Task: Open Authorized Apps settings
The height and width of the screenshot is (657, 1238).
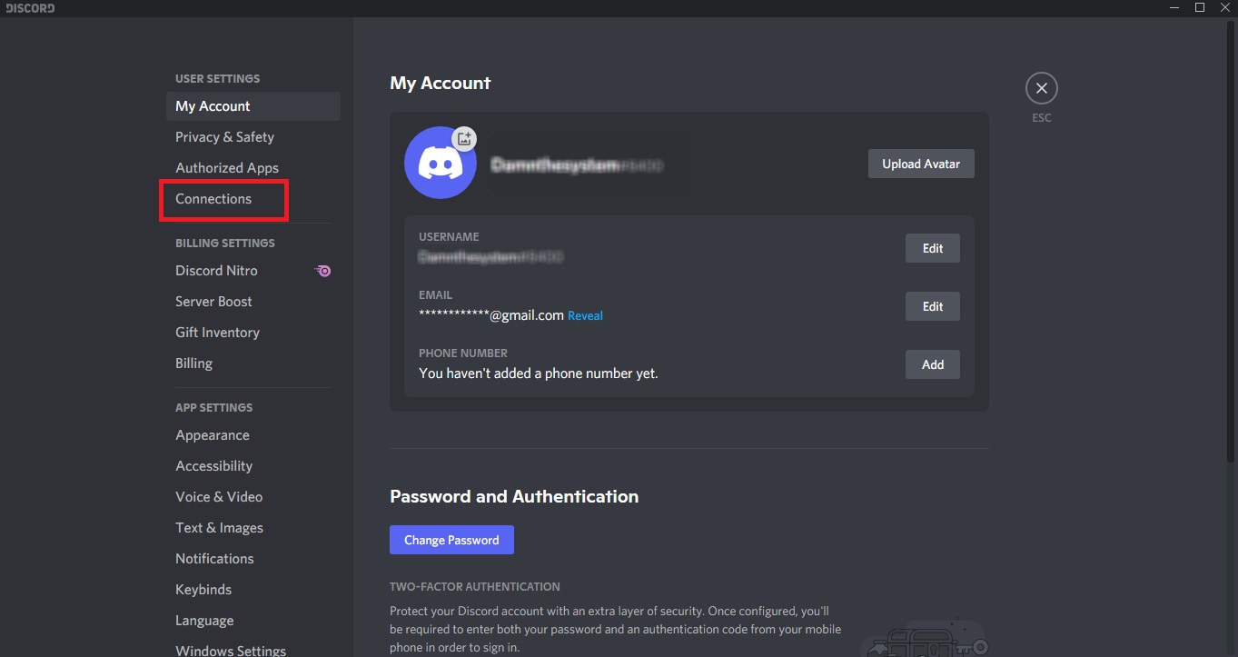Action: [226, 167]
